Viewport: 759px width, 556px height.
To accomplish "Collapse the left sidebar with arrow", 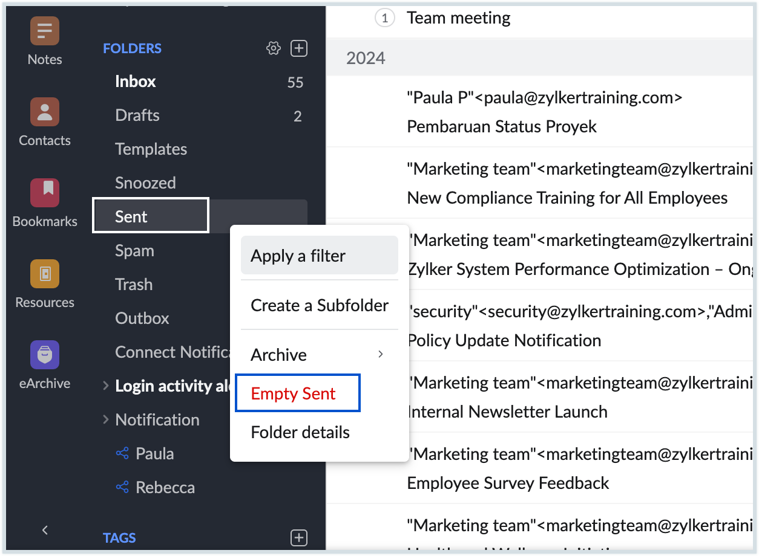I will (x=45, y=530).
